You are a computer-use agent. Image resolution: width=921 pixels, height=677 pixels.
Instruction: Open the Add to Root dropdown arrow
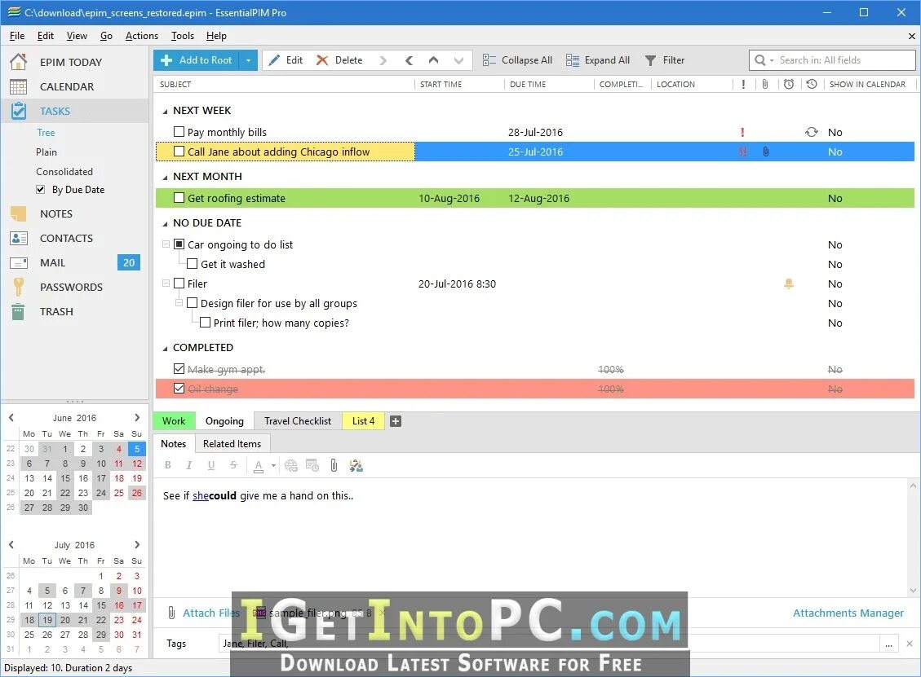[249, 59]
